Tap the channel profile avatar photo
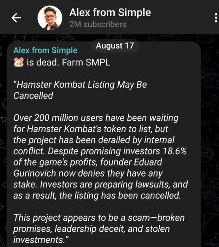219x247 pixels. 50,18
